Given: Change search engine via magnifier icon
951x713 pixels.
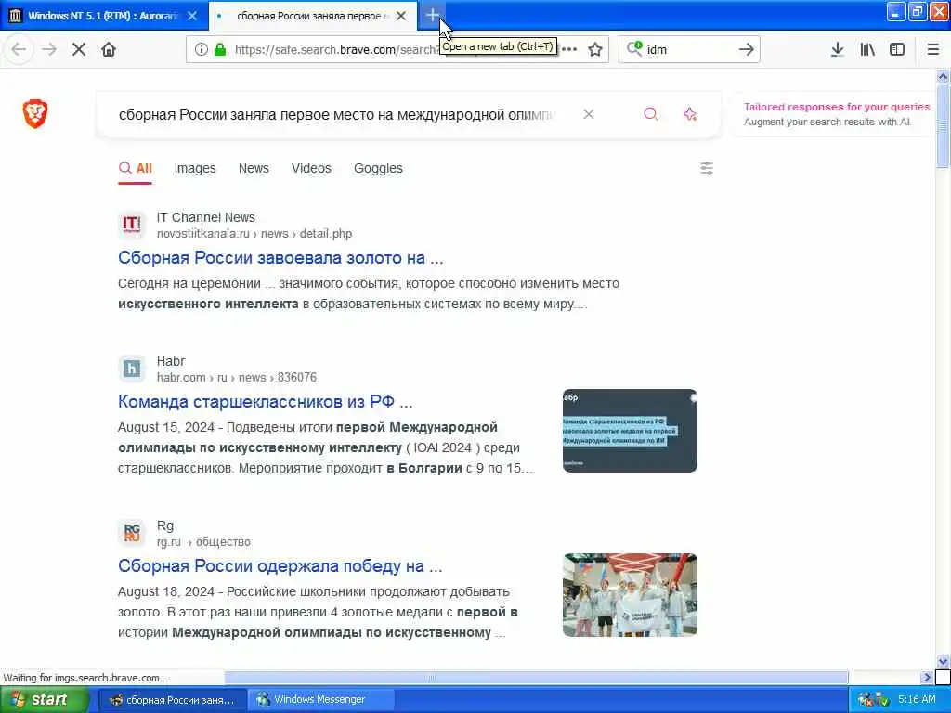Looking at the screenshot, I should pyautogui.click(x=634, y=48).
